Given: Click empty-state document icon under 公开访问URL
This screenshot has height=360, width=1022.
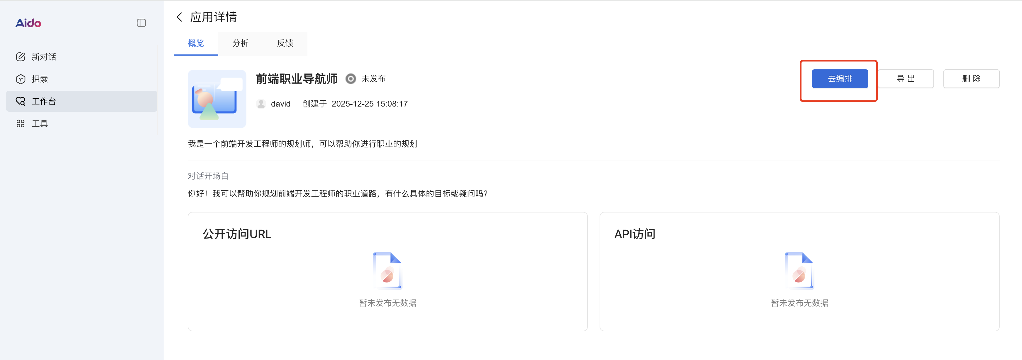Looking at the screenshot, I should pyautogui.click(x=387, y=270).
